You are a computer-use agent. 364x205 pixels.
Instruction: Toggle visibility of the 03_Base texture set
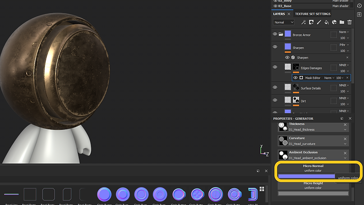(275, 6)
